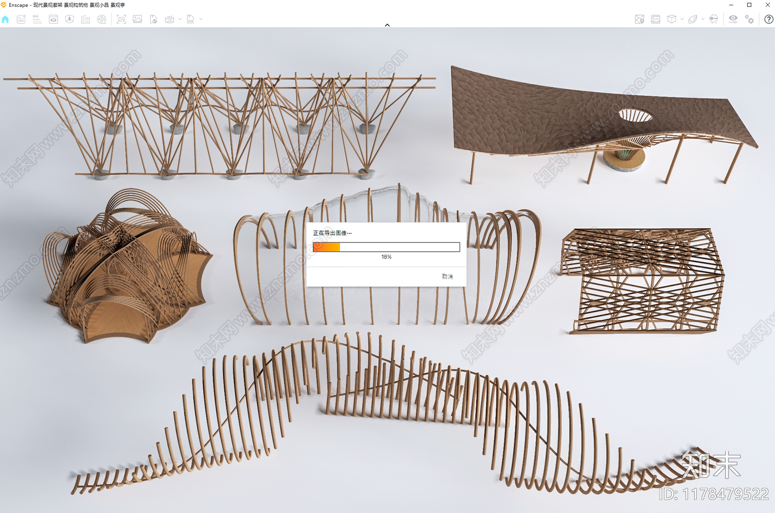Close the Enscape window
775x513 pixels.
coord(767,5)
